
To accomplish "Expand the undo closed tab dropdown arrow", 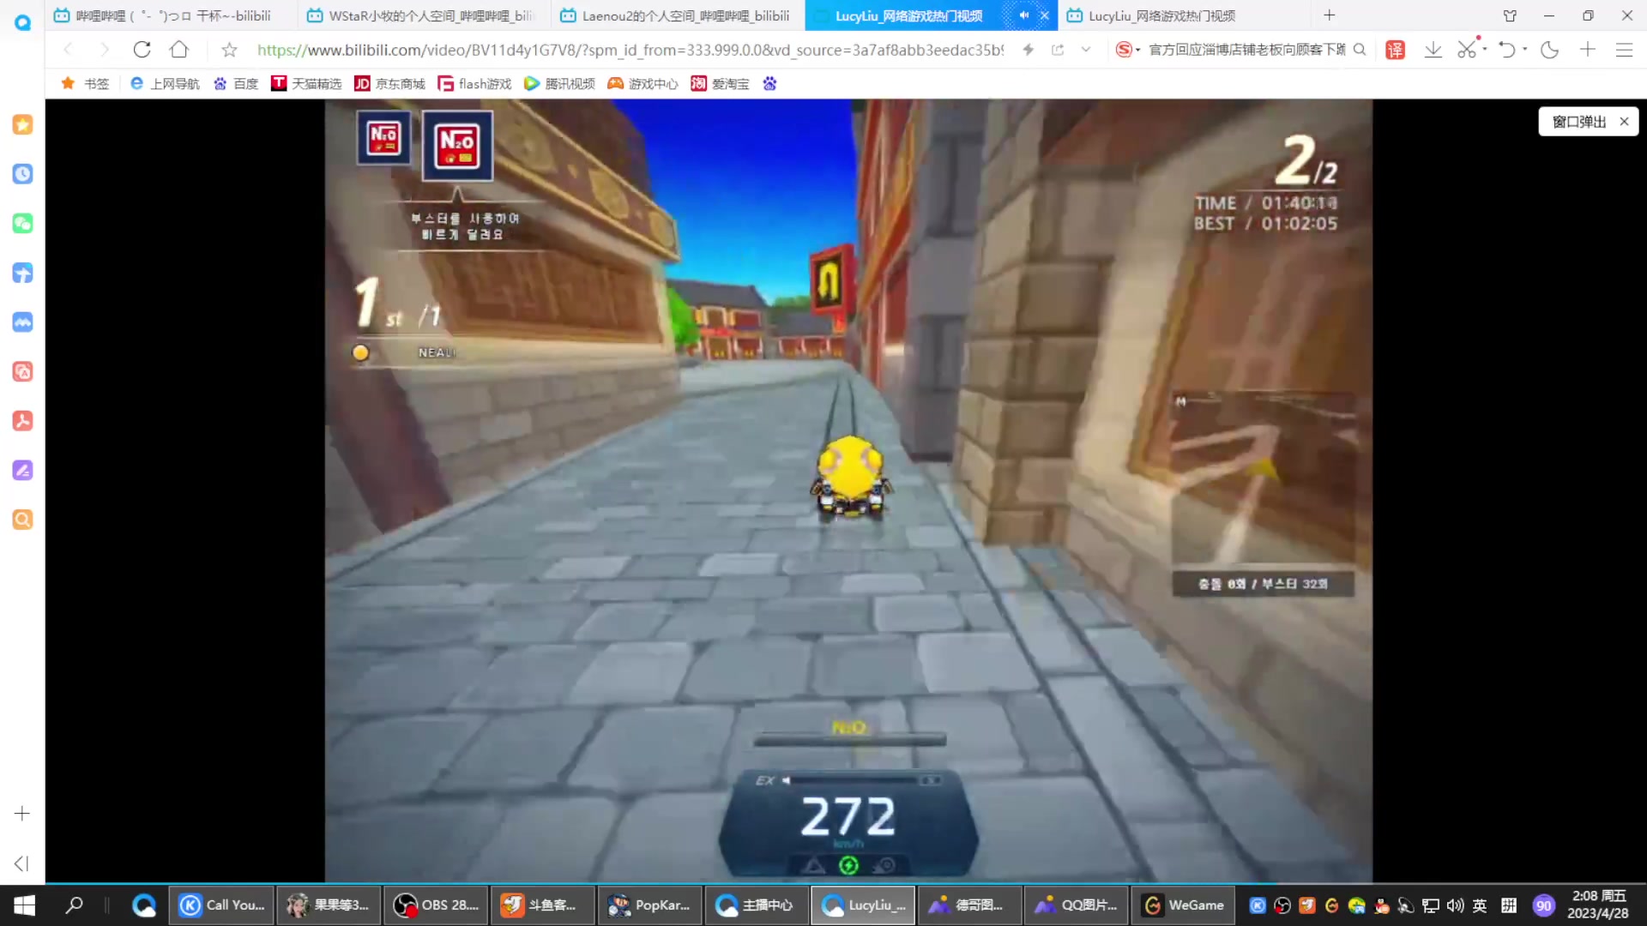I will point(1525,50).
